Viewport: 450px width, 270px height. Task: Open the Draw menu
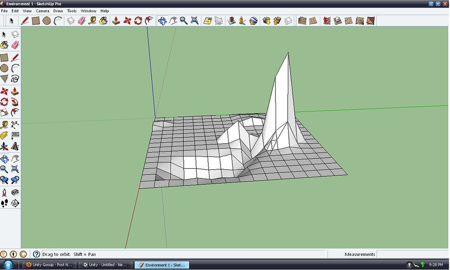pyautogui.click(x=58, y=11)
